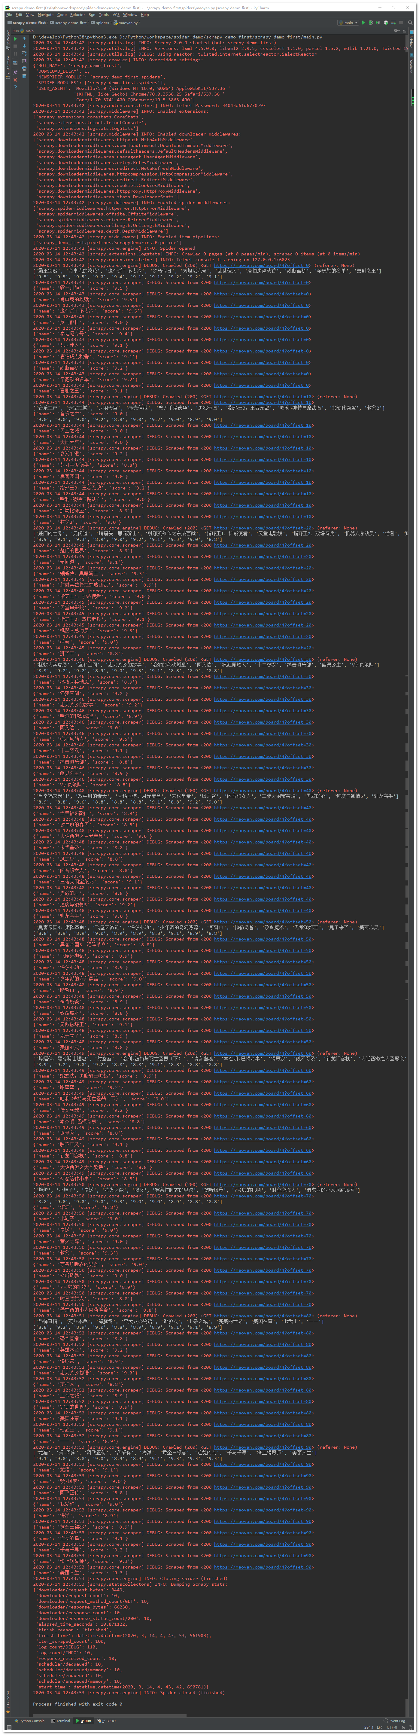Select the maoyan.py breadcrumb
The height and width of the screenshot is (1735, 419).
[126, 23]
